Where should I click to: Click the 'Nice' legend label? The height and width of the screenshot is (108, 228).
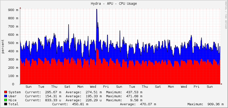coord(13,100)
